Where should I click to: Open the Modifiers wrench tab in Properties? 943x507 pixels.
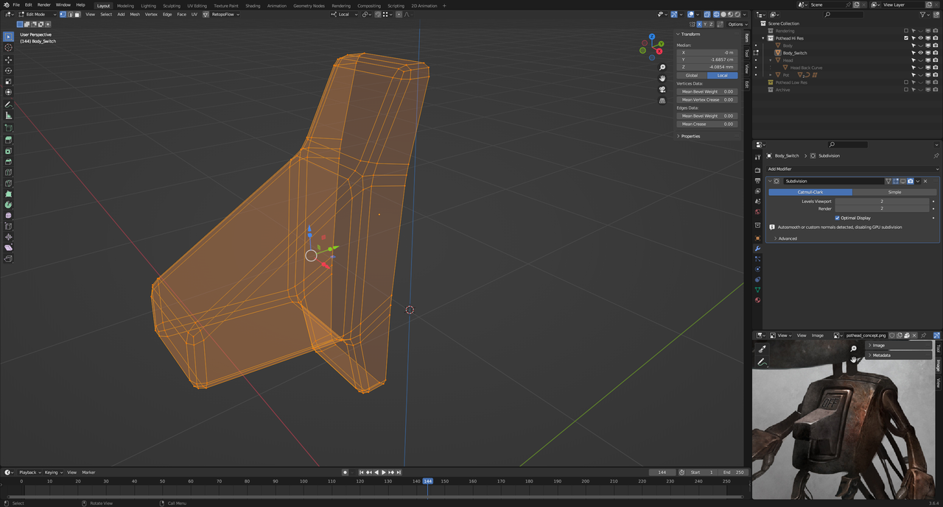click(757, 249)
